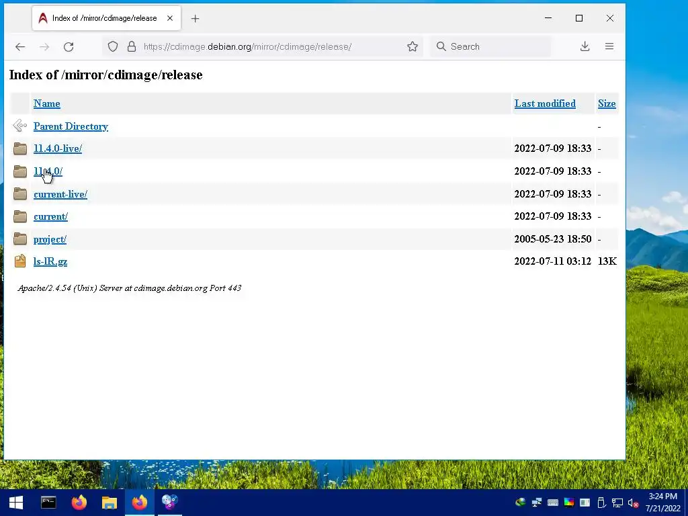
Task: Click the forward navigation arrow
Action: click(x=44, y=46)
